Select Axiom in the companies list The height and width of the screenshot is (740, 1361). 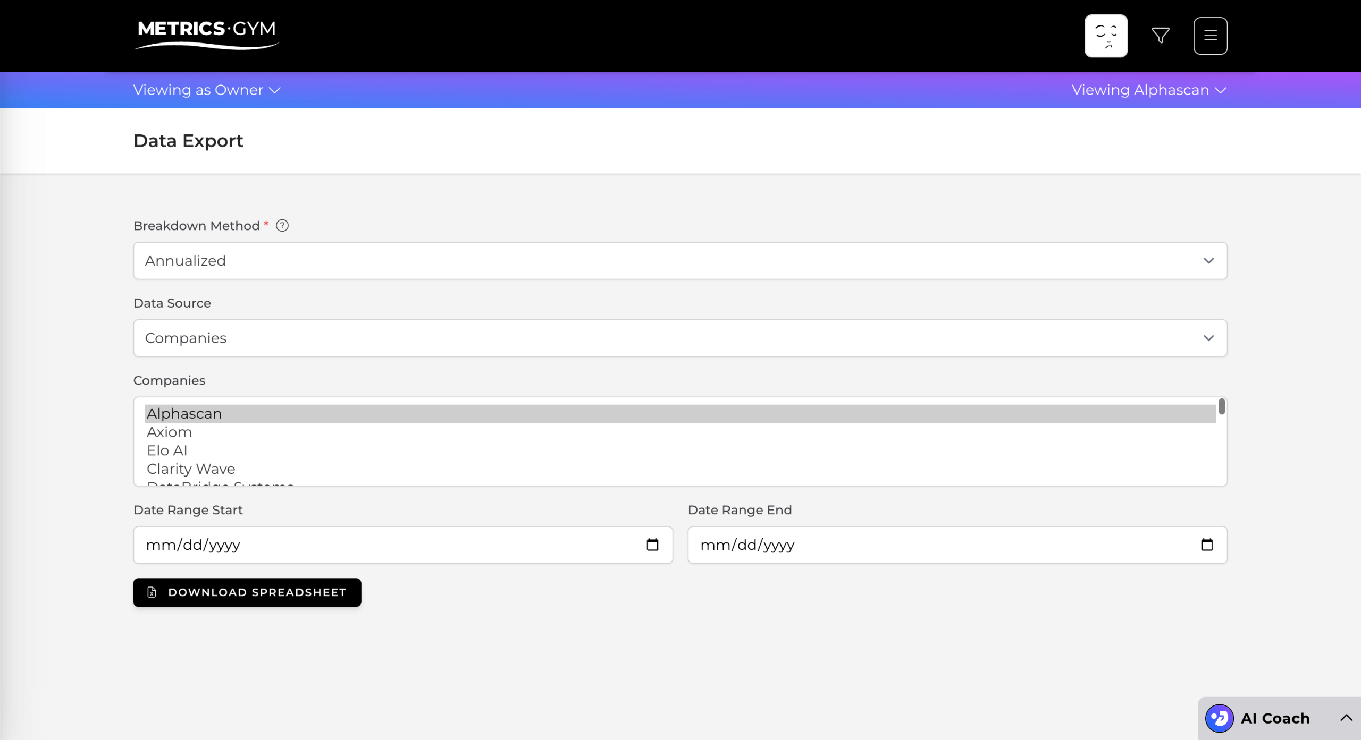tap(170, 432)
